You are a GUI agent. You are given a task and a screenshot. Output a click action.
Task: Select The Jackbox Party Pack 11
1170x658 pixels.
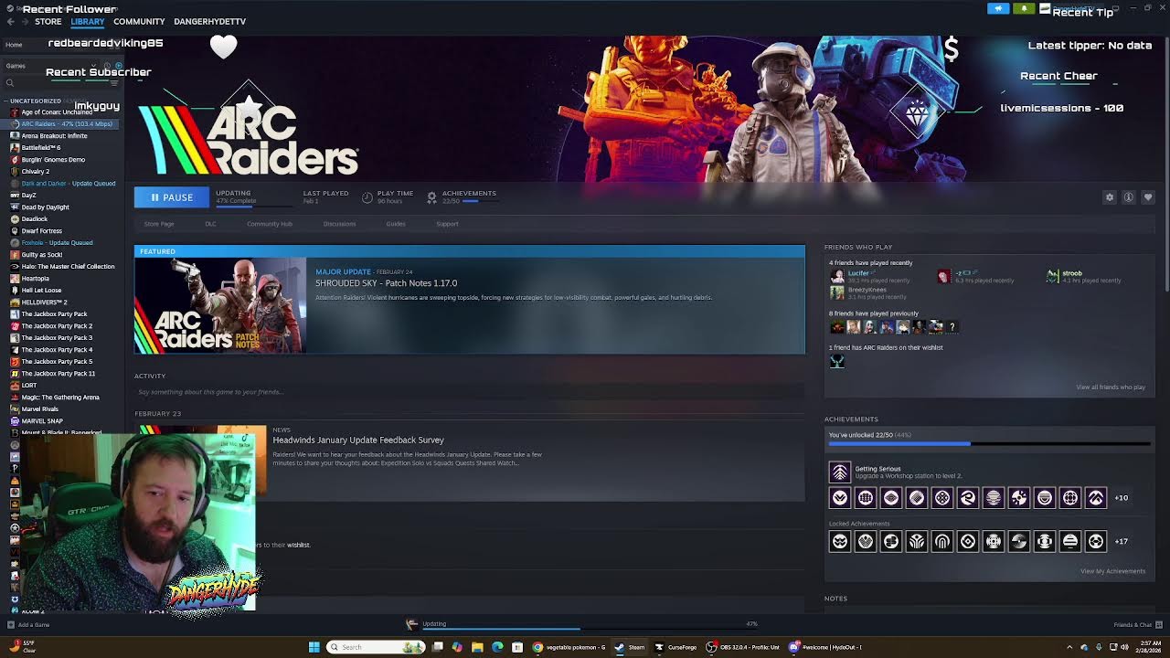(58, 373)
